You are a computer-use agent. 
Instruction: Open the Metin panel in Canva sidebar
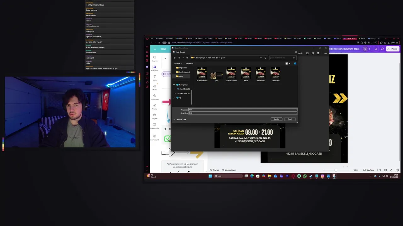155,78
